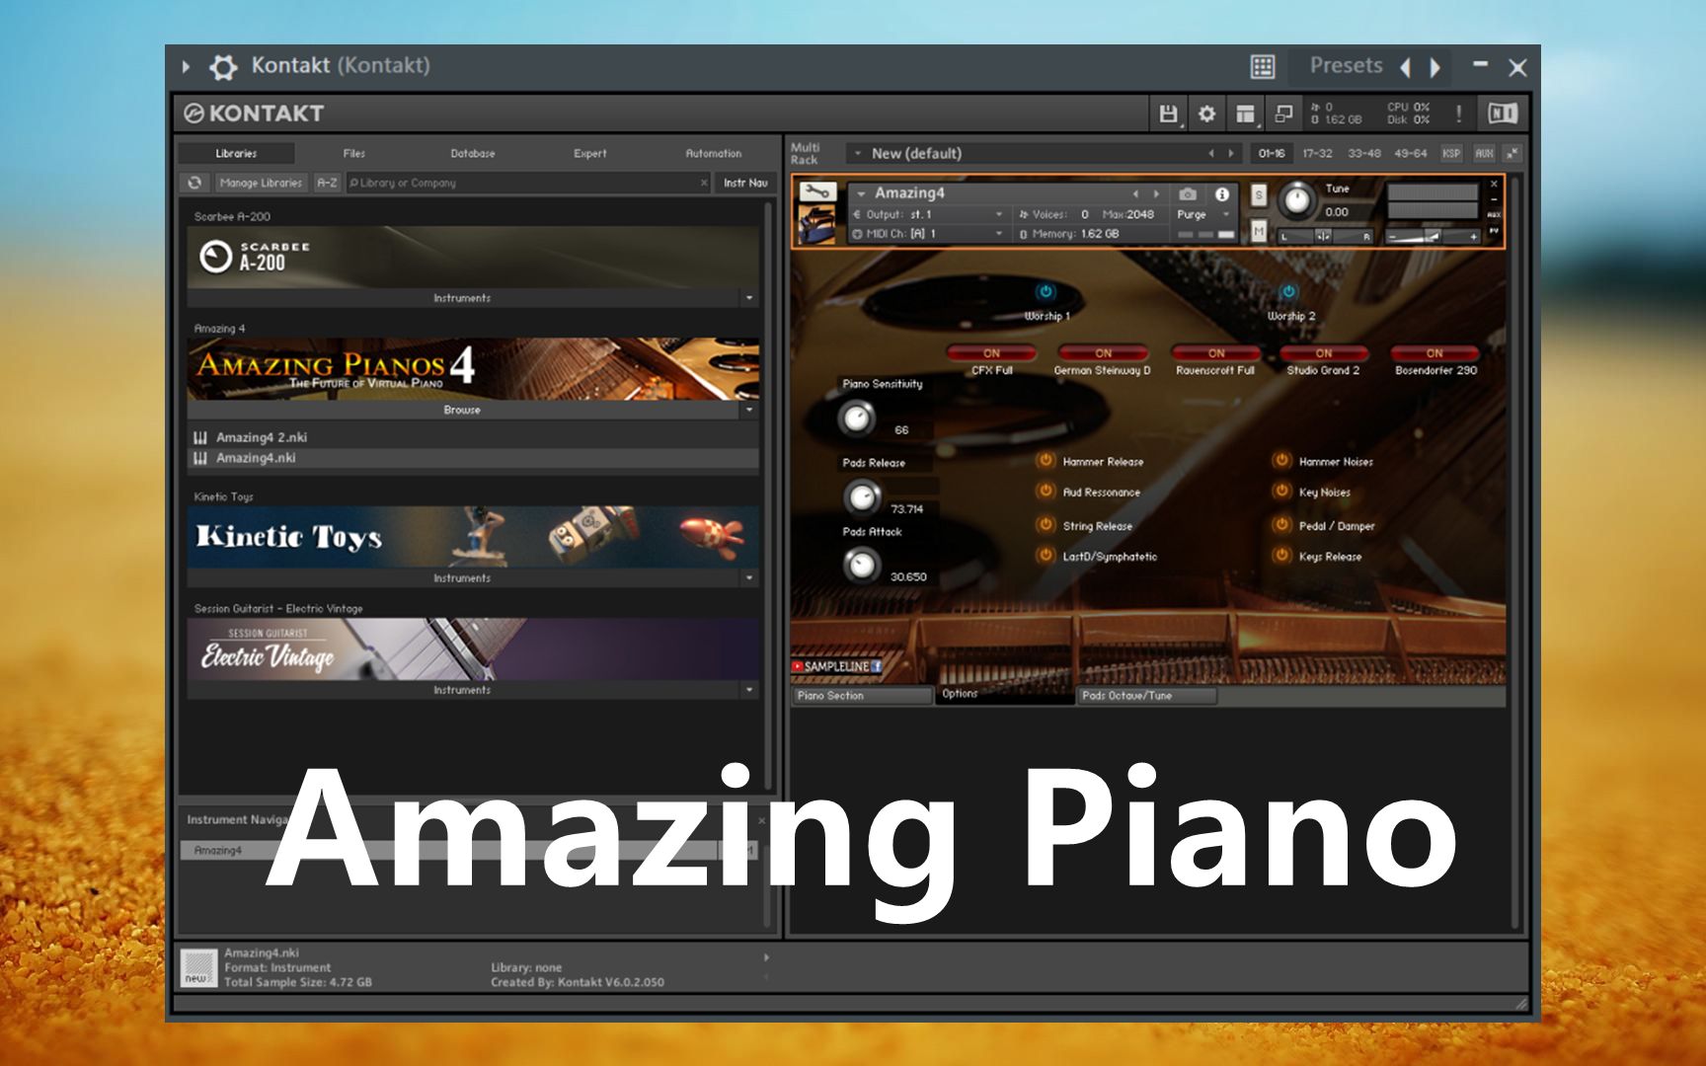
Task: Click the AUX button in Multi Rack header
Action: pos(1483,153)
